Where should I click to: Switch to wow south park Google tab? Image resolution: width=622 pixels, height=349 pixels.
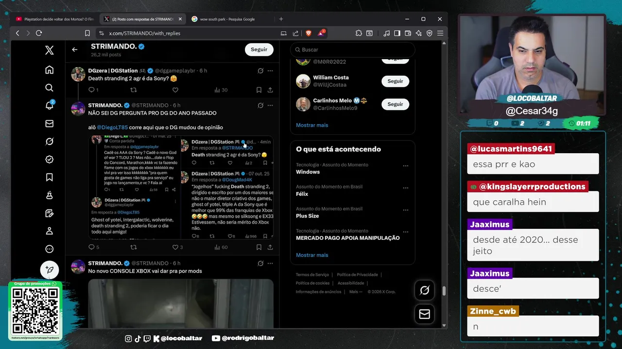click(x=227, y=19)
